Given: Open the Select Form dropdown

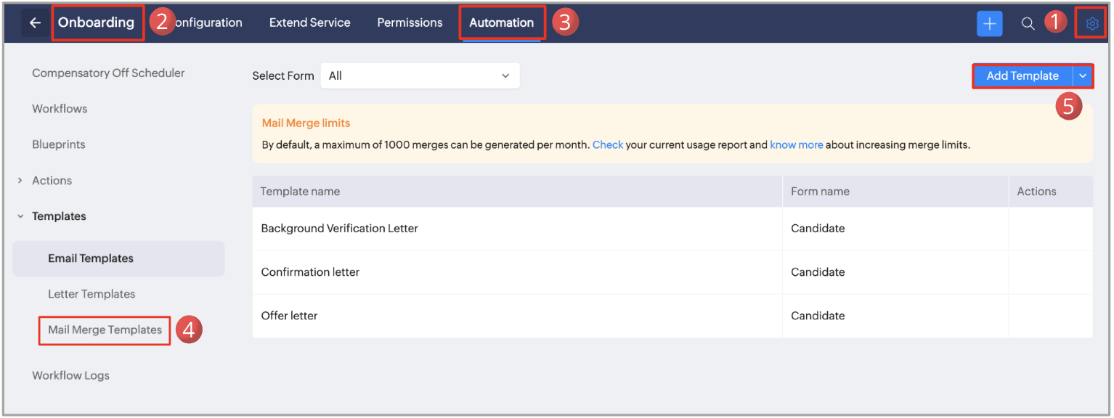Looking at the screenshot, I should 420,75.
